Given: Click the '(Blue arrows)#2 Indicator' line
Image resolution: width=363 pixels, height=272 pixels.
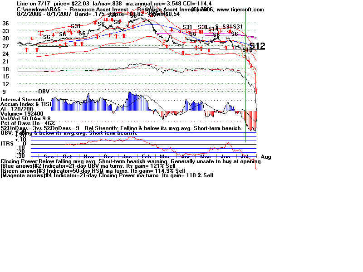Looking at the screenshot, I should point(88,166).
